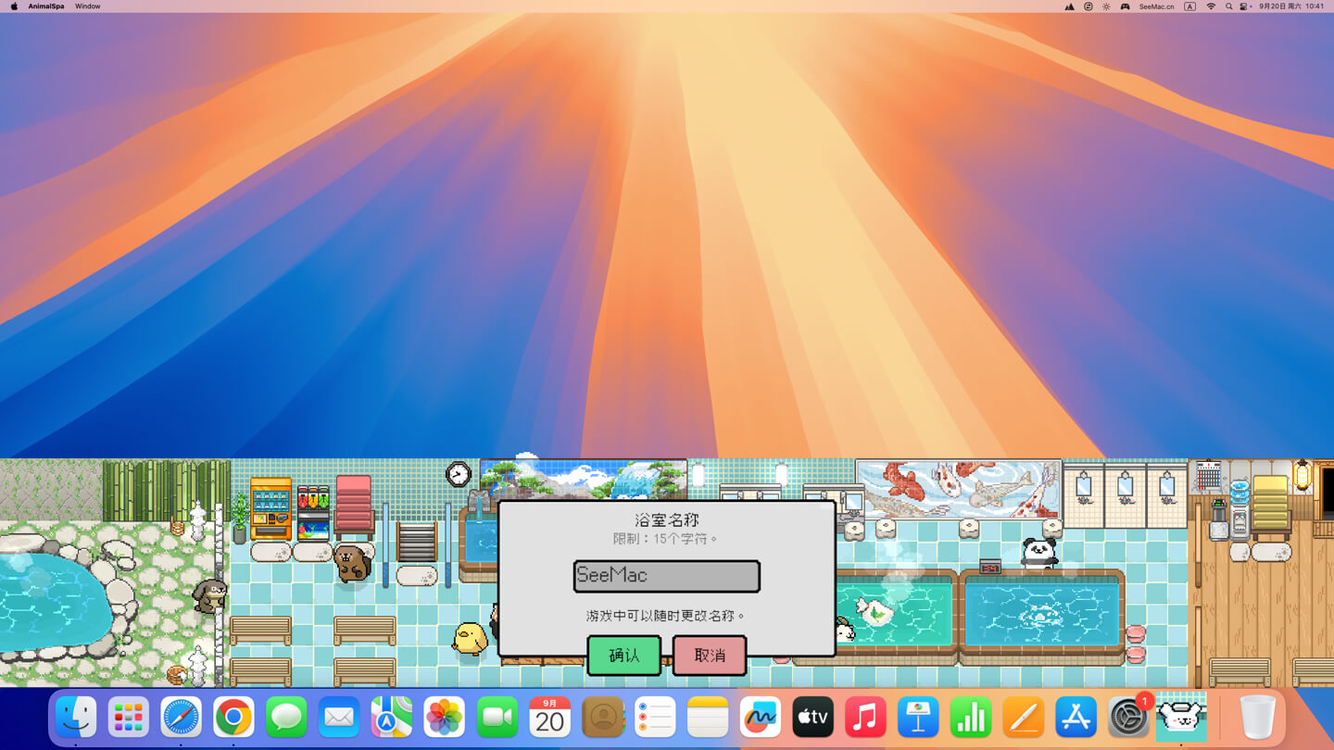Launch Numbers from the Dock
This screenshot has width=1334, height=750.
click(970, 718)
